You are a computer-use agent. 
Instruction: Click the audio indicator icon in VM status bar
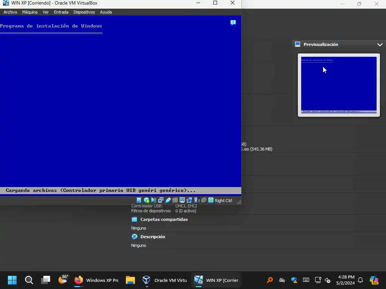pyautogui.click(x=154, y=200)
